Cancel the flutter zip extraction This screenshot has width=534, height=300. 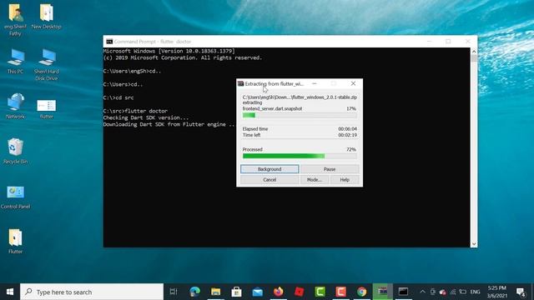pos(270,180)
